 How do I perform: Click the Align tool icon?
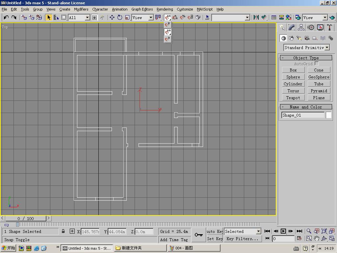click(x=264, y=17)
